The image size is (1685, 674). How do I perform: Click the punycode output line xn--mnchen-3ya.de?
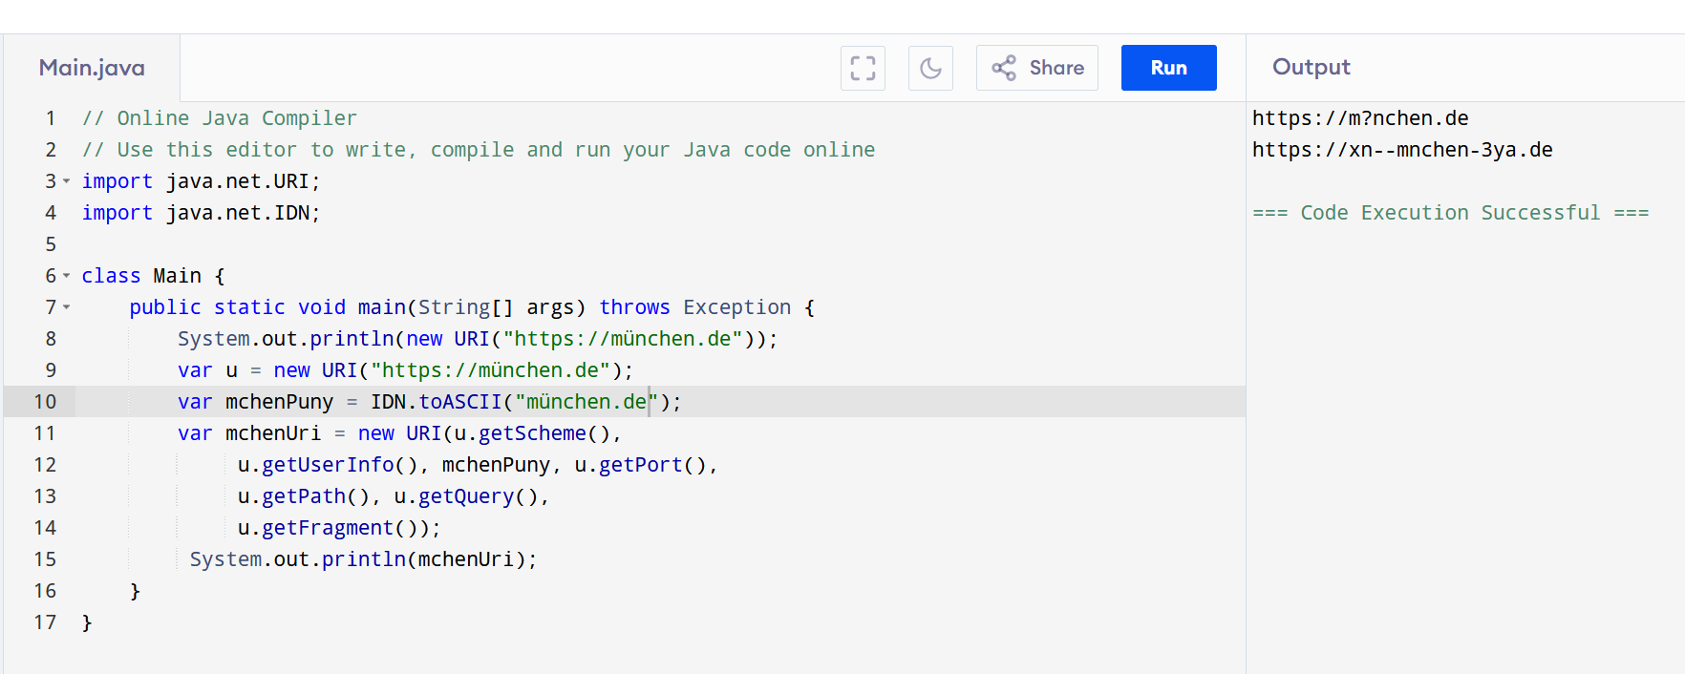click(1401, 150)
